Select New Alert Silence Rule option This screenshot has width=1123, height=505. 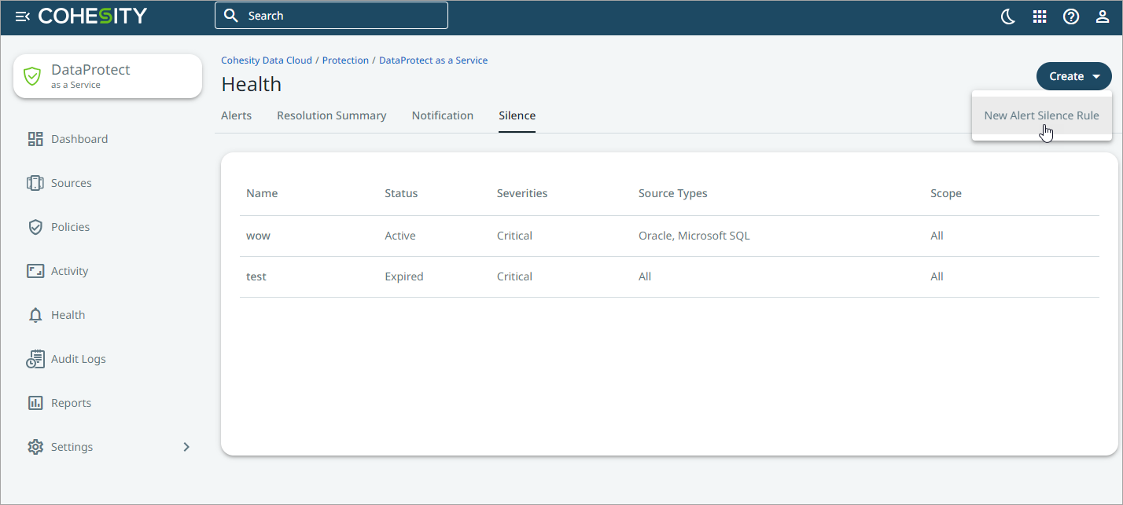point(1041,115)
